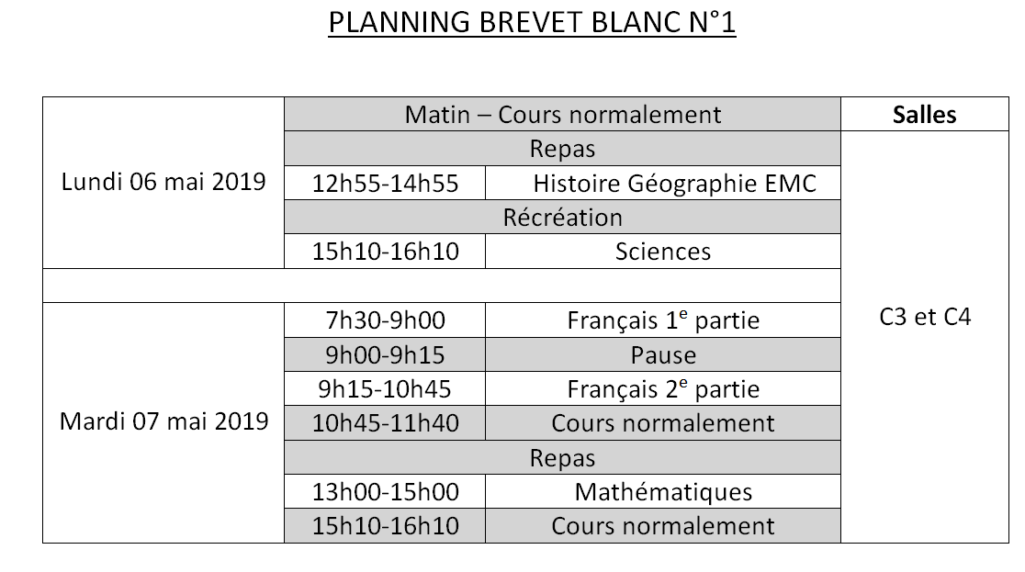Click the C3 et C4 rooms cell
Screen dimensions: 1025x572
click(924, 319)
